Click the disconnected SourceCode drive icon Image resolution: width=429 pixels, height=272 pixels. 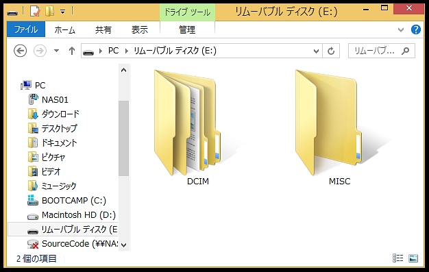click(33, 243)
